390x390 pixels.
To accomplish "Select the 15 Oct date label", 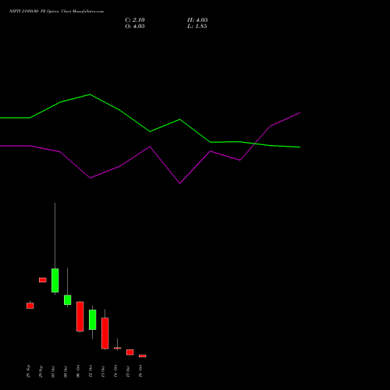I will (128, 371).
